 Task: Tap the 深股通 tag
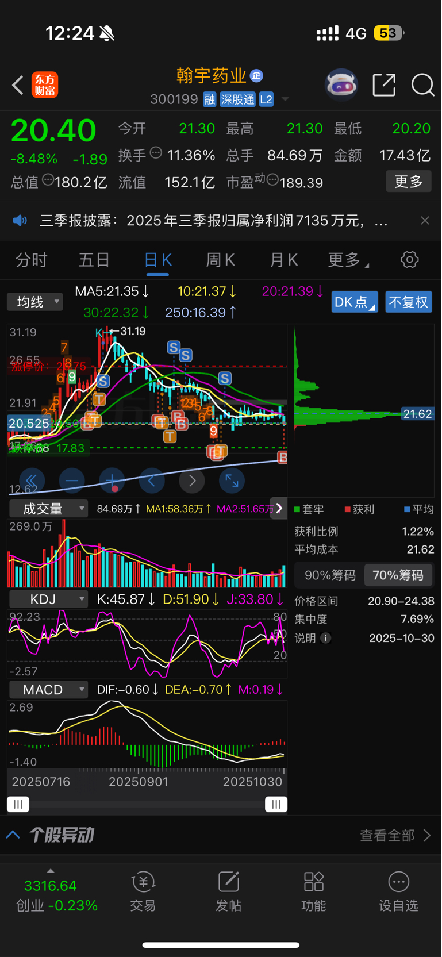click(237, 99)
